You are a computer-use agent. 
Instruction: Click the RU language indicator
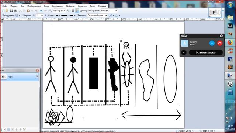point(230,109)
